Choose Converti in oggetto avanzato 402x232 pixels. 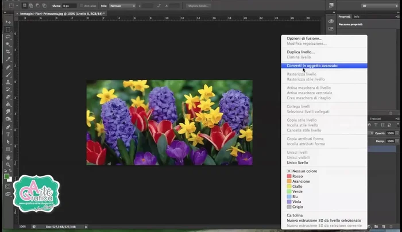pos(312,65)
